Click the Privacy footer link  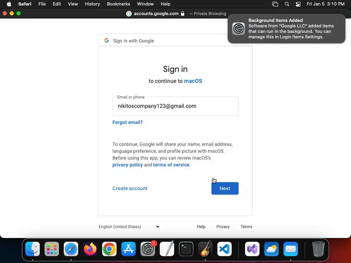[x=223, y=227]
